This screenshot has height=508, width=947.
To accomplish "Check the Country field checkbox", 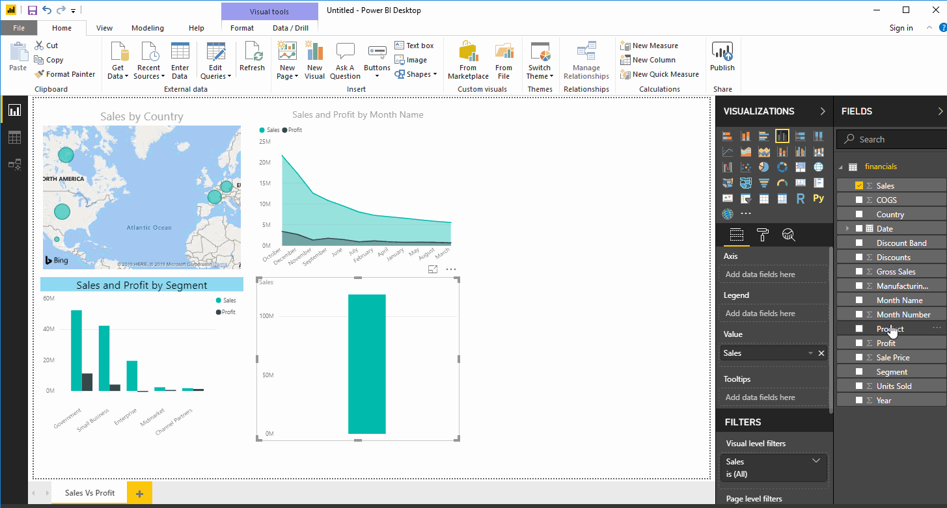I will point(859,214).
